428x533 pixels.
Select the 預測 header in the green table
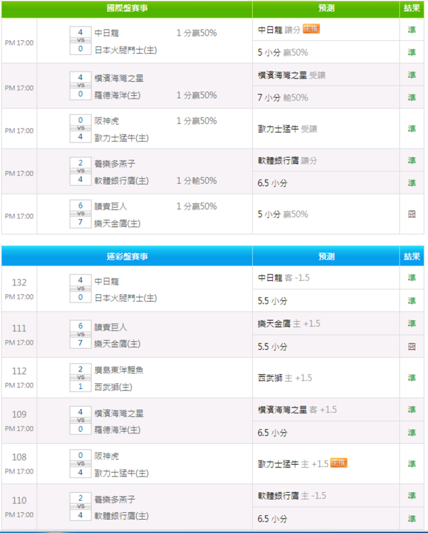(326, 9)
